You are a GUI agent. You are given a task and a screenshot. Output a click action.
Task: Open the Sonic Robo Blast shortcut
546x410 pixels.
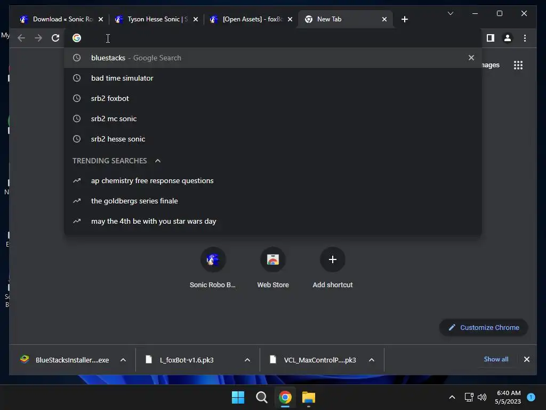coord(213,267)
